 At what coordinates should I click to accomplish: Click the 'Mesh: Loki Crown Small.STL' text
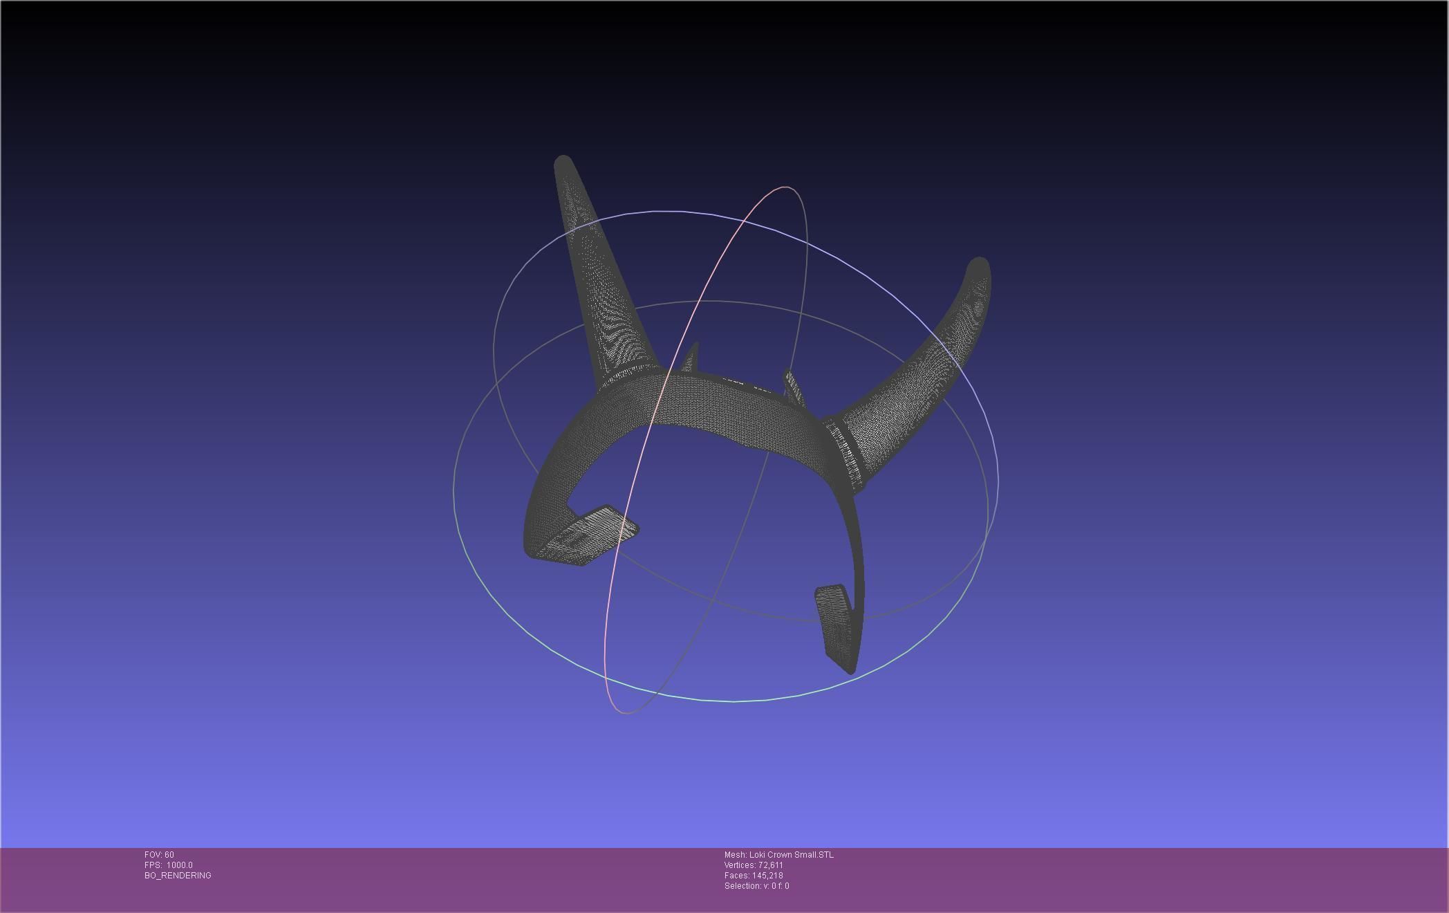(779, 855)
